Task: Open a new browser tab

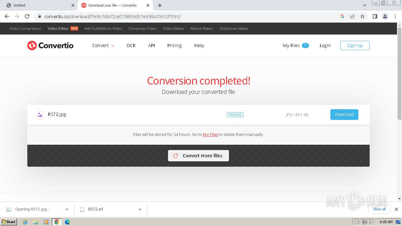Action: (160, 5)
